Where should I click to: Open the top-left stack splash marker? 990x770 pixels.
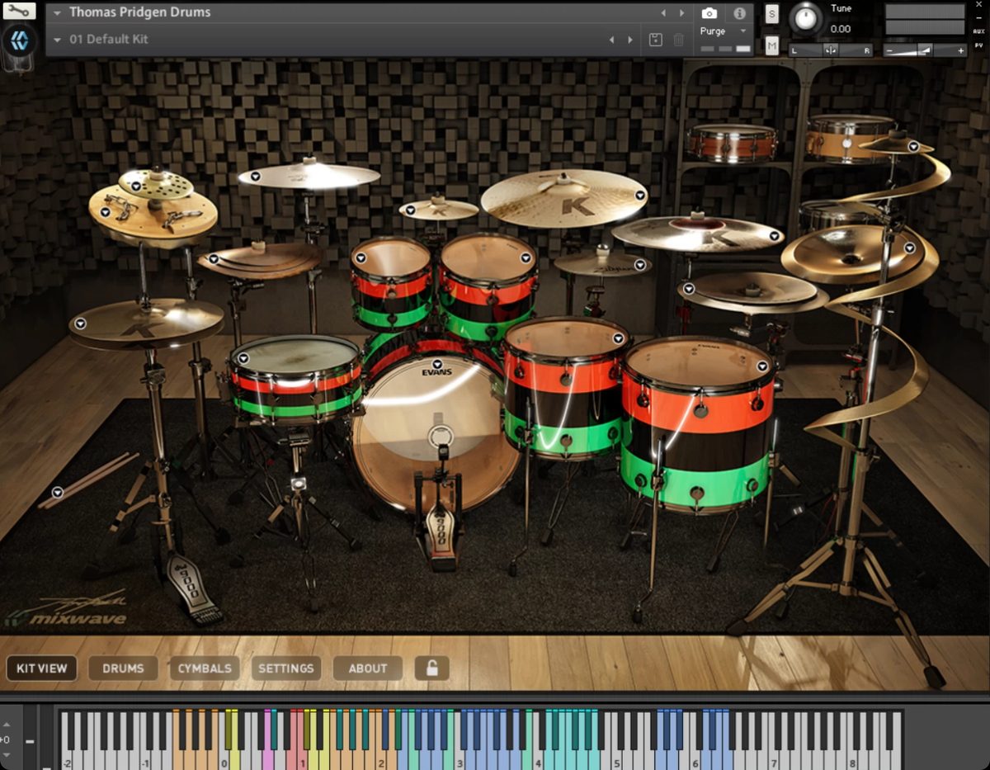tap(135, 187)
